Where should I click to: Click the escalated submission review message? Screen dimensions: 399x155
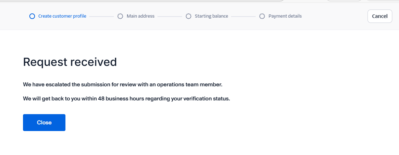tap(123, 85)
